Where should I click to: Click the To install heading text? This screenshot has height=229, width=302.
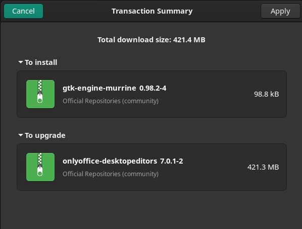(41, 62)
